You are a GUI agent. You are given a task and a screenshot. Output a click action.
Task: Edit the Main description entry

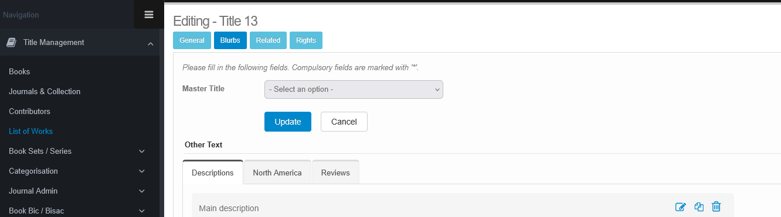[x=680, y=207]
